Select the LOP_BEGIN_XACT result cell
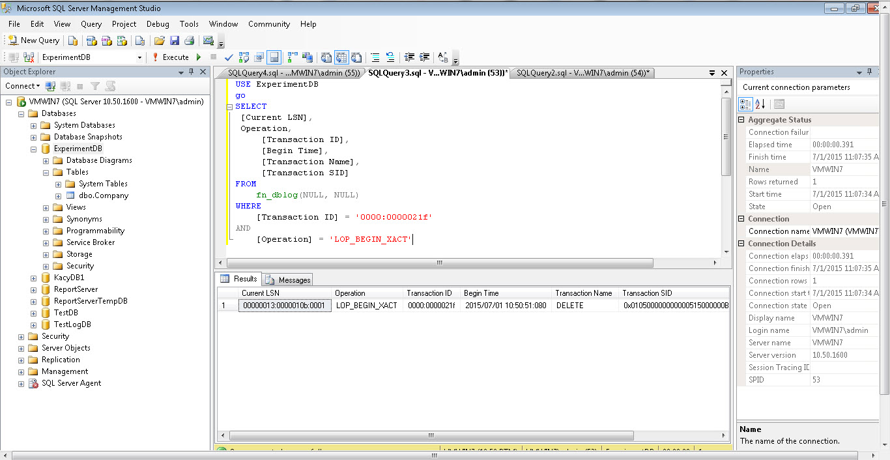 click(x=367, y=305)
